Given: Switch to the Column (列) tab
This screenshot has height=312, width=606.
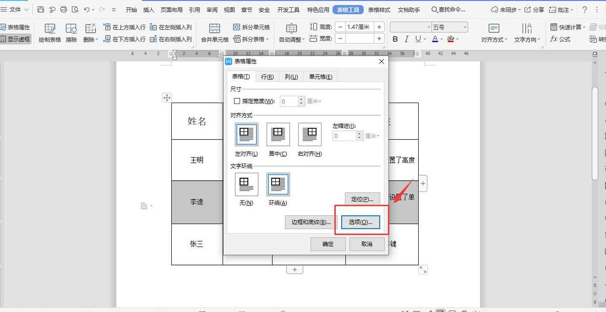Looking at the screenshot, I should (x=291, y=77).
